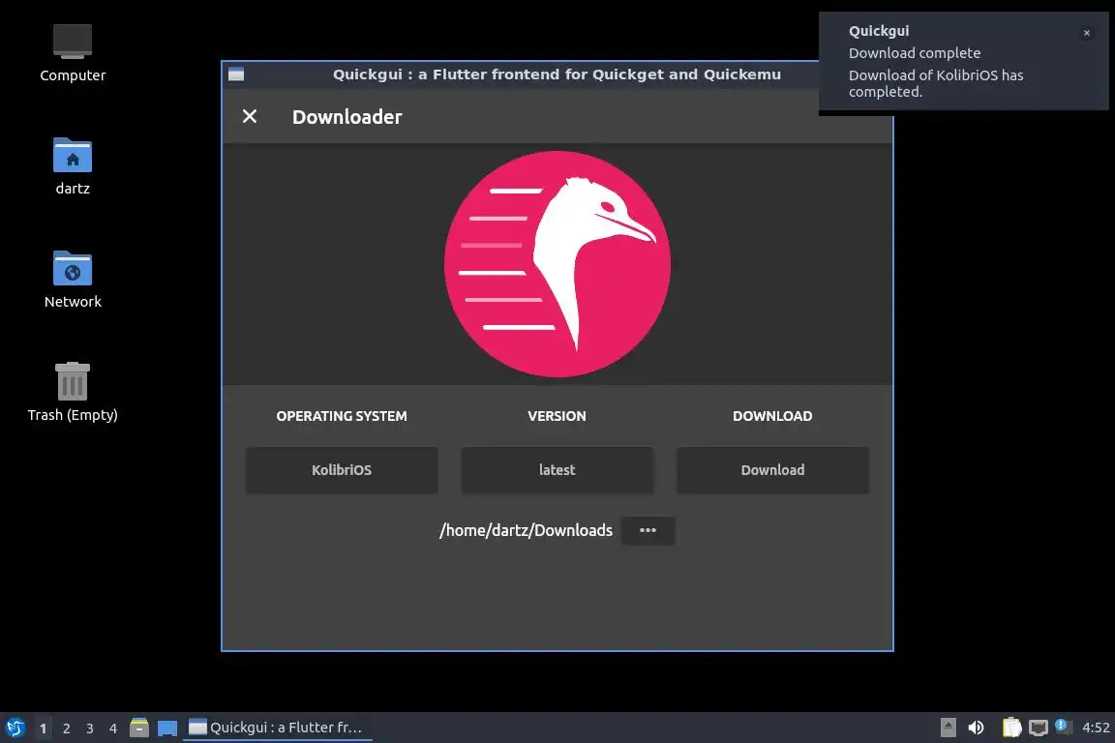This screenshot has height=743, width=1115.
Task: Click the VERSION column heading
Action: tap(557, 416)
